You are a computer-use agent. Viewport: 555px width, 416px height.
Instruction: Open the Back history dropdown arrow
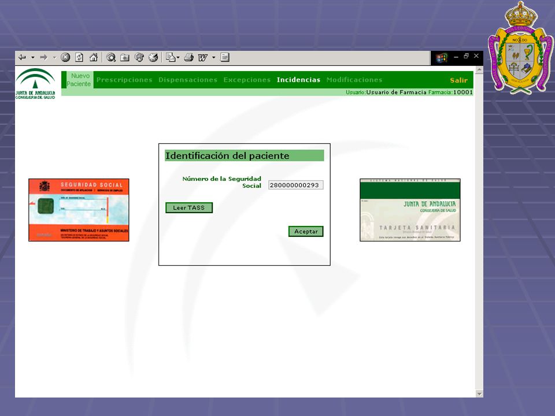tap(32, 57)
